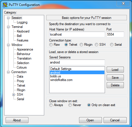Screen dimensions: 132x127
Task: Delete the selected saved session
Action: click(x=115, y=85)
